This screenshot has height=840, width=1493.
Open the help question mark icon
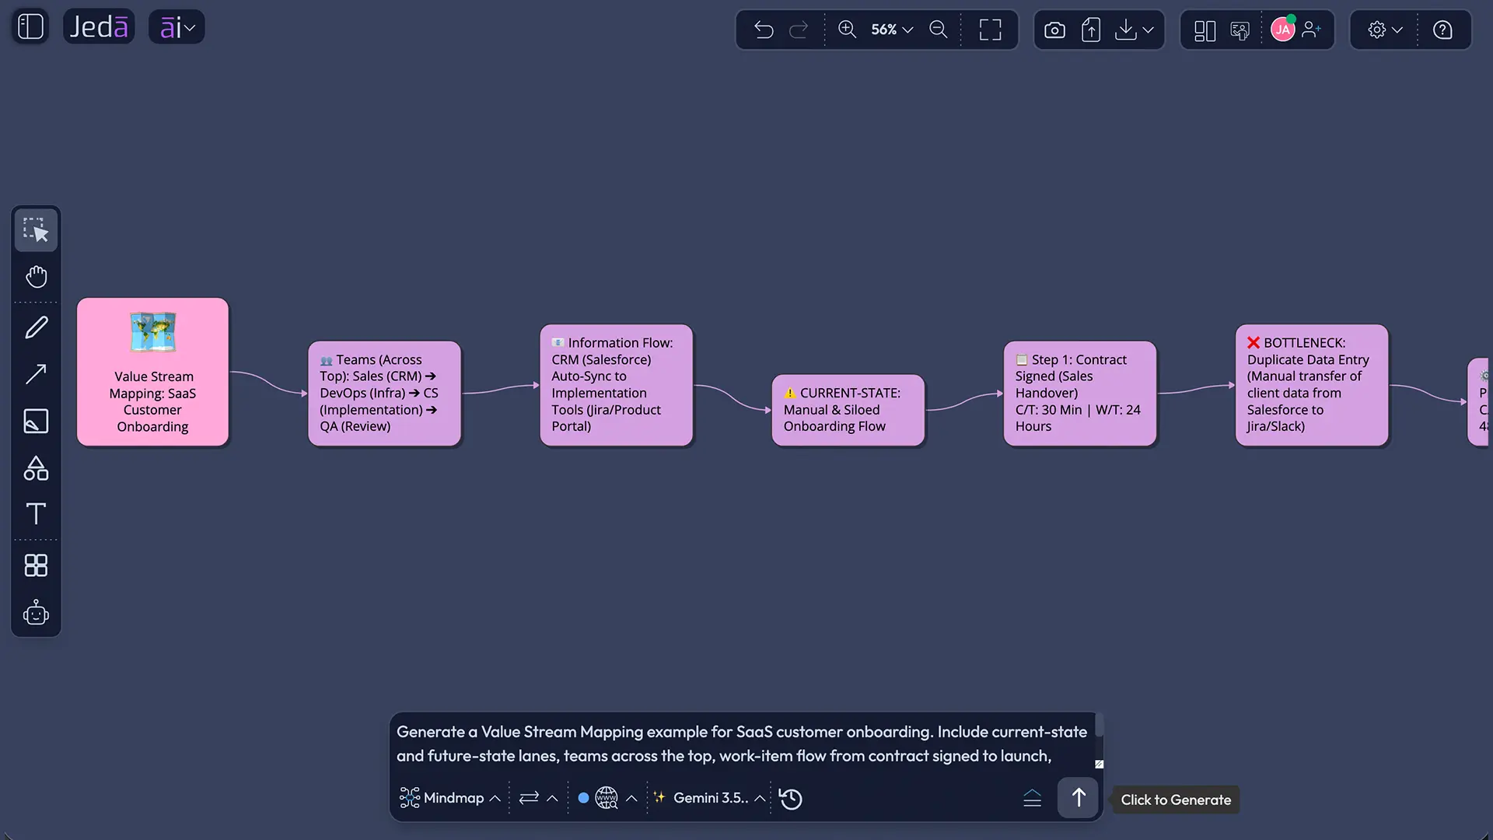coord(1442,30)
